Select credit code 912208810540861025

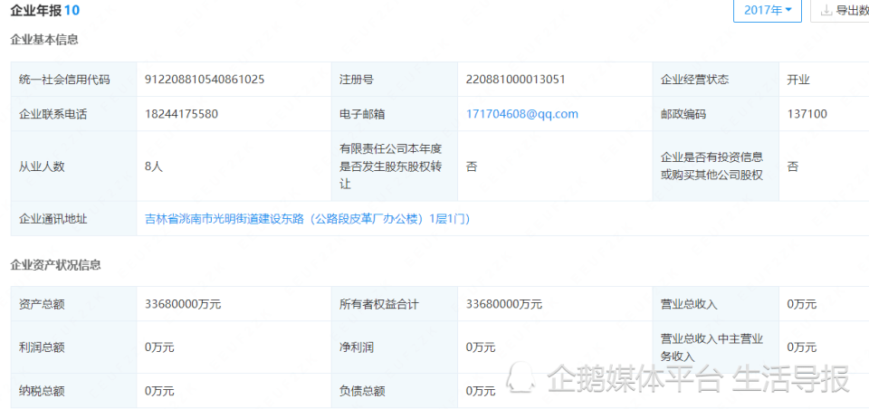click(x=205, y=80)
